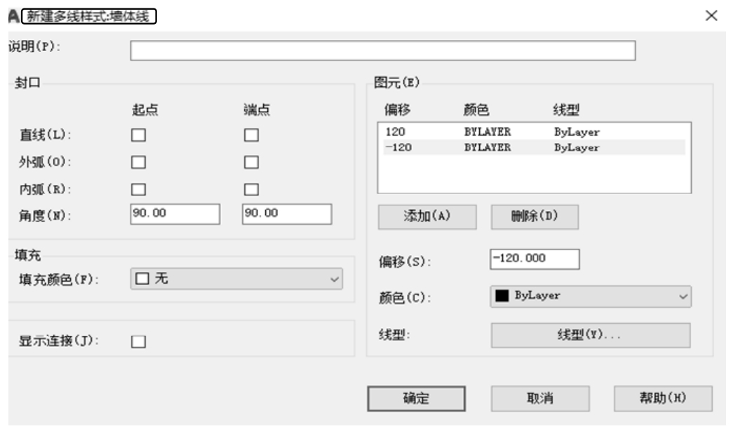The image size is (731, 431).
Task: Toggle 内弧(R) checkbox for 起点
Action: click(x=139, y=189)
